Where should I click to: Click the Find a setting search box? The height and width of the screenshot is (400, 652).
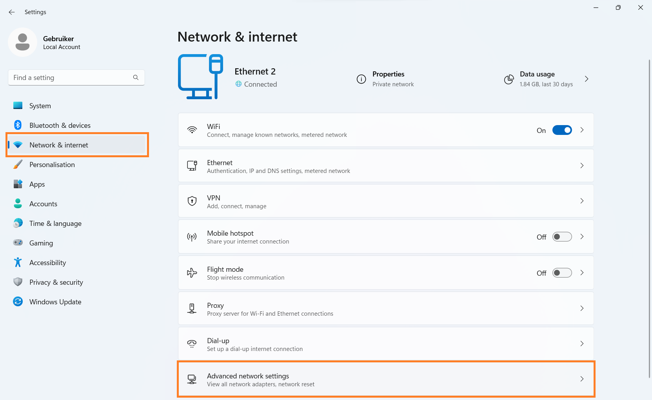pyautogui.click(x=76, y=78)
